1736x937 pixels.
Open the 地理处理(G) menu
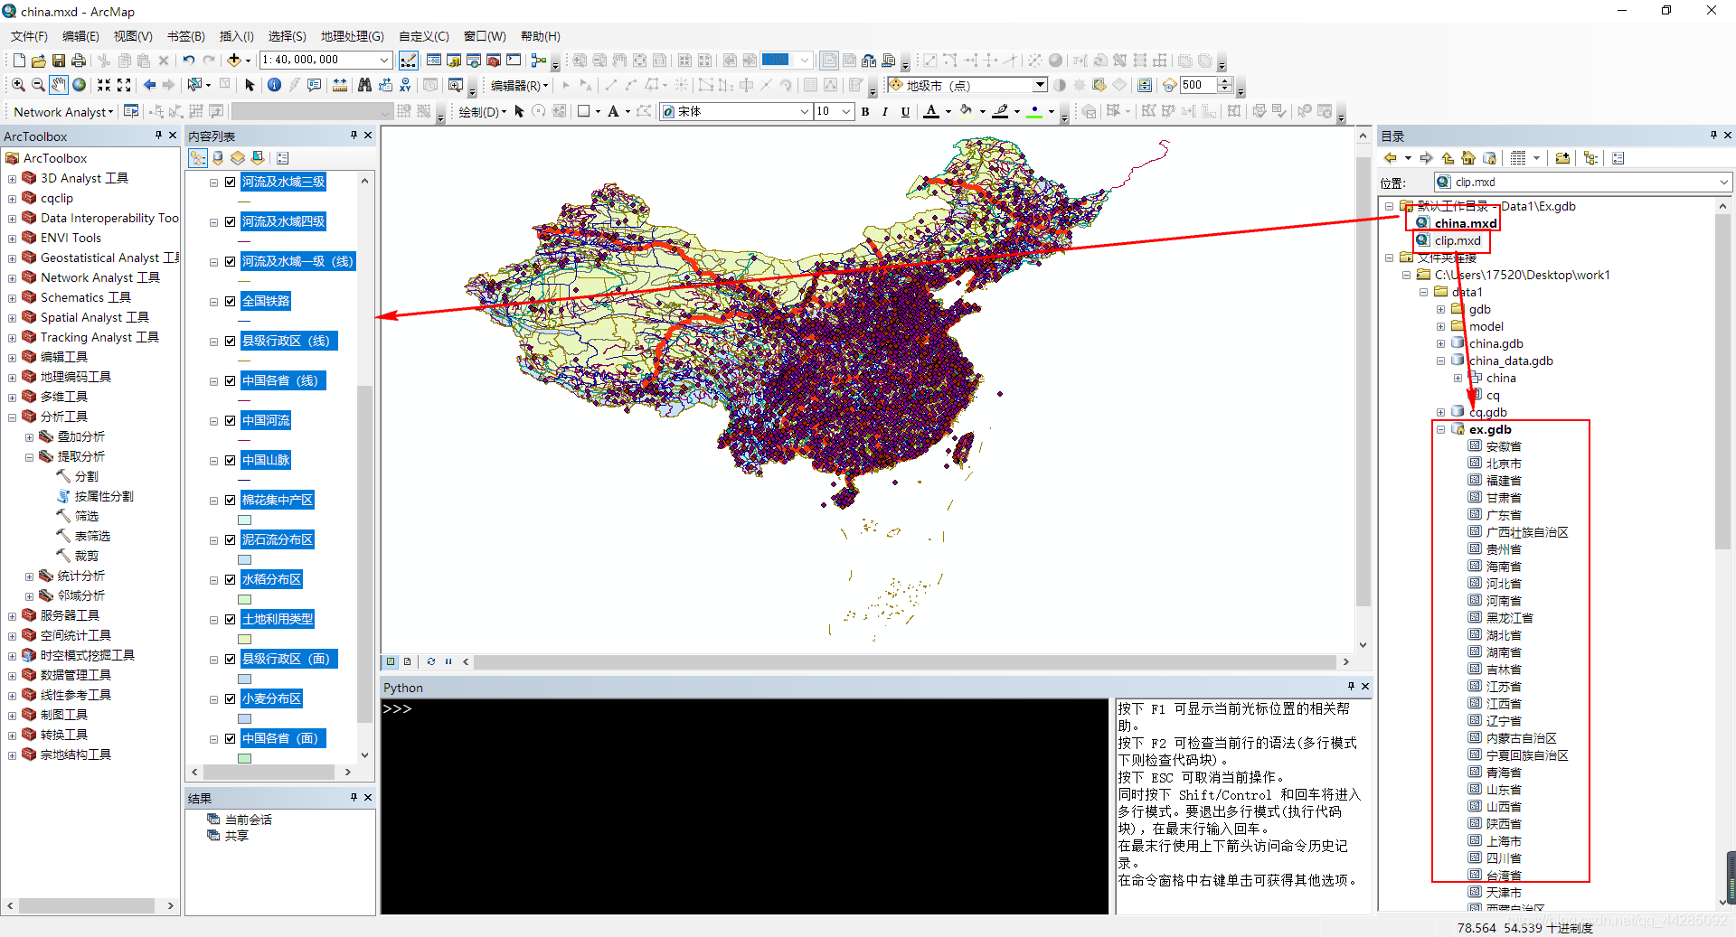(353, 36)
